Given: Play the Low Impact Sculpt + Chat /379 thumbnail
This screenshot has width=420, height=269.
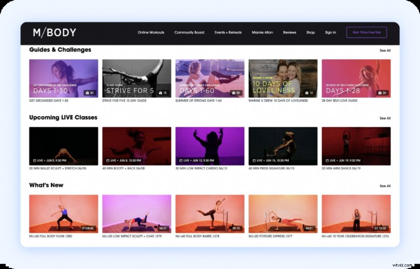Looking at the screenshot, I should pyautogui.click(x=136, y=214).
